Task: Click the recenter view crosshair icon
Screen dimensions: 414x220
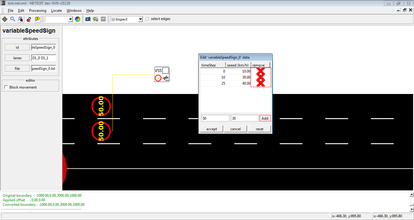Action: click(x=5, y=19)
